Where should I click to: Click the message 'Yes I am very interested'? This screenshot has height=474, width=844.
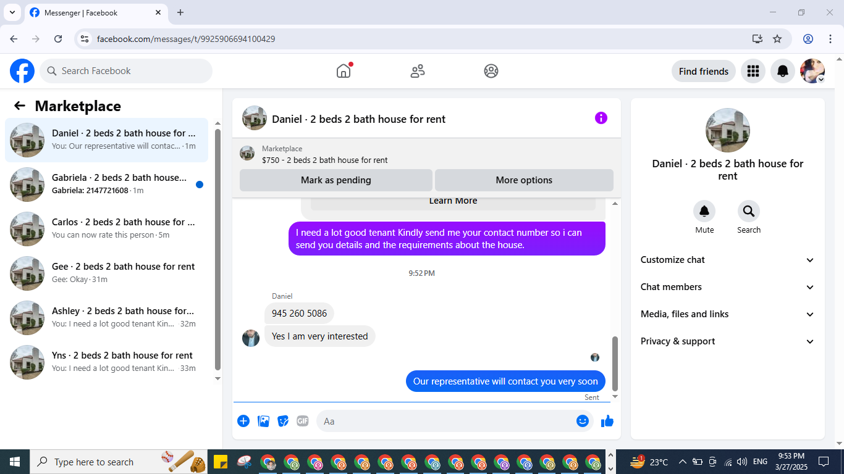point(320,336)
